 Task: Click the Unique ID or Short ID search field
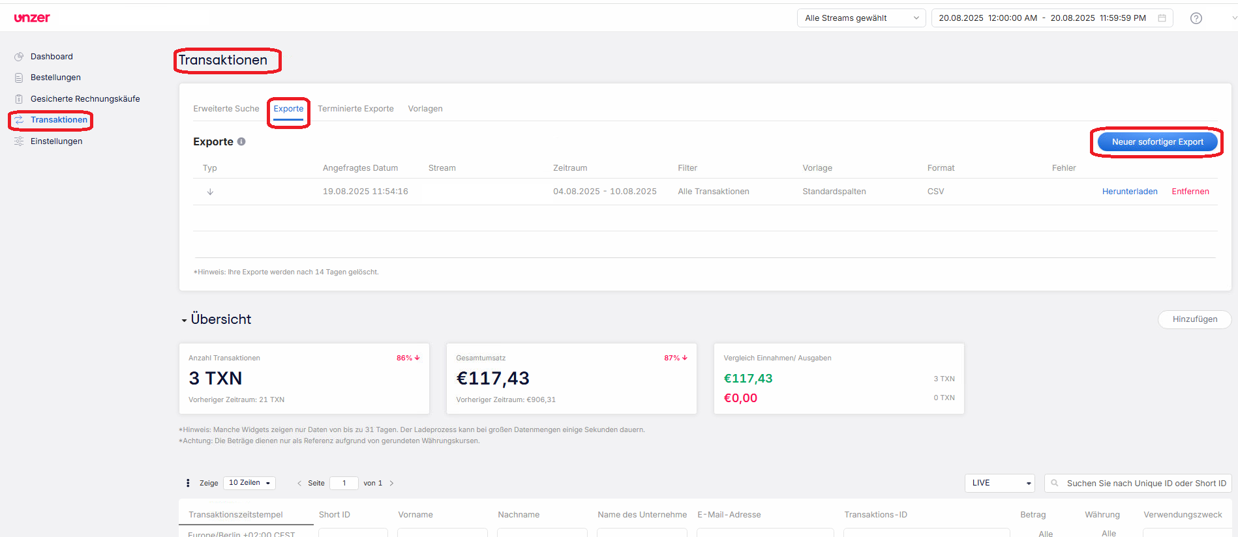(1145, 483)
